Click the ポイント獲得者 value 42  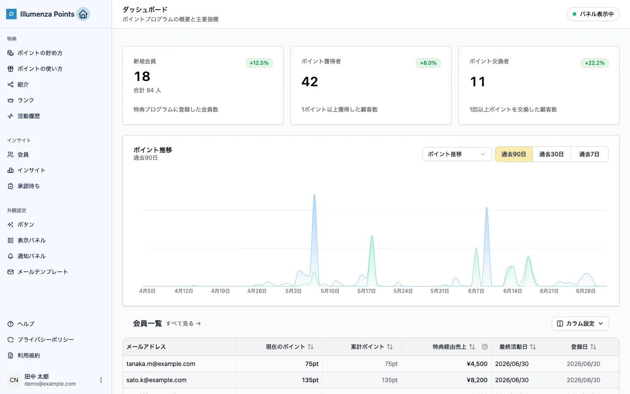tap(310, 82)
